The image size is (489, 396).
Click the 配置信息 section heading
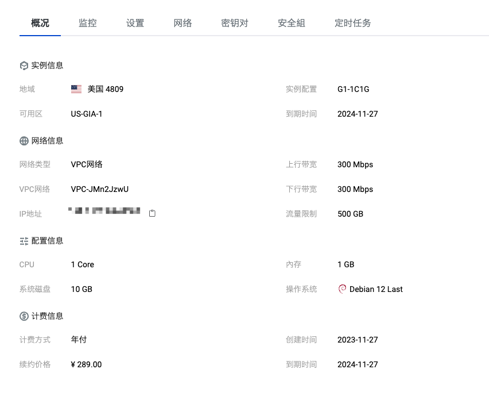tap(47, 241)
